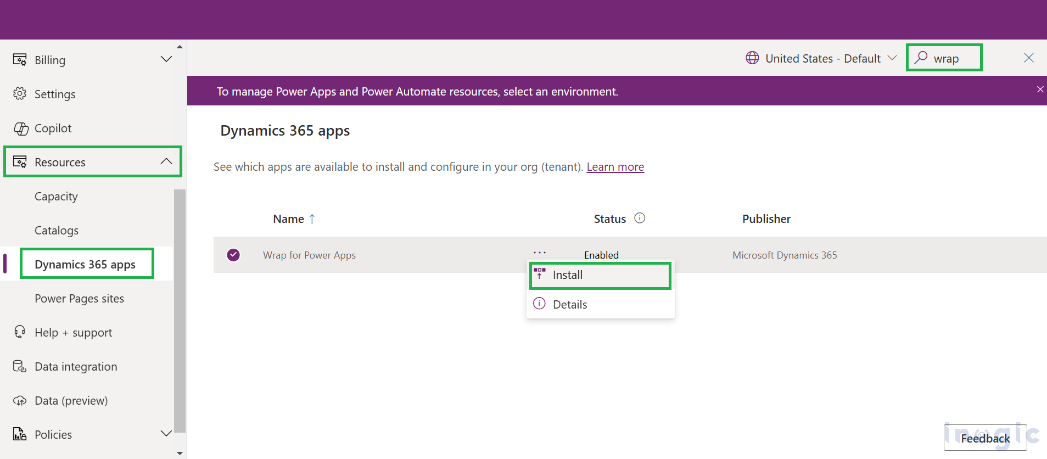
Task: Clear the search with the X button
Action: (x=1029, y=58)
